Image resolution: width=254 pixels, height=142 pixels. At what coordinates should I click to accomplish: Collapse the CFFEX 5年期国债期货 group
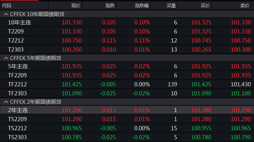pos(6,58)
